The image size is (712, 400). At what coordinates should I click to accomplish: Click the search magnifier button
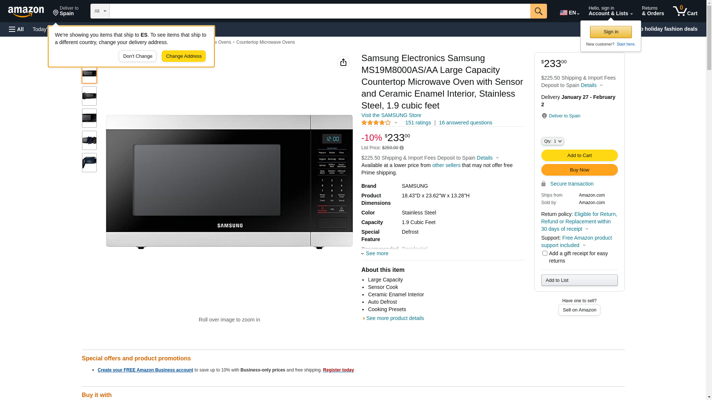pyautogui.click(x=538, y=11)
